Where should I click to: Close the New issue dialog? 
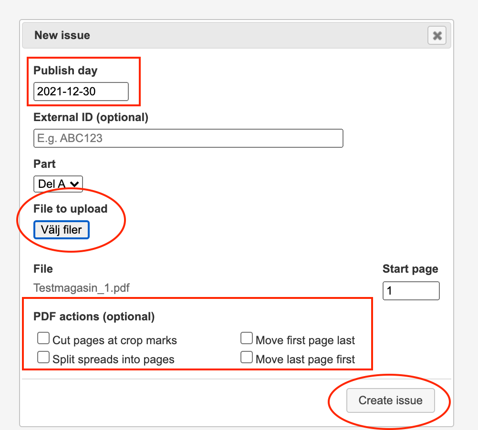click(x=436, y=36)
